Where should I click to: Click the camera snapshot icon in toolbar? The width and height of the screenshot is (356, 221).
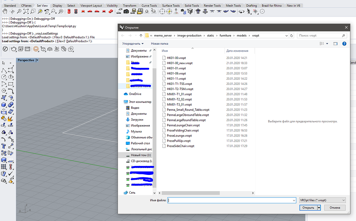pyautogui.click(x=126, y=11)
